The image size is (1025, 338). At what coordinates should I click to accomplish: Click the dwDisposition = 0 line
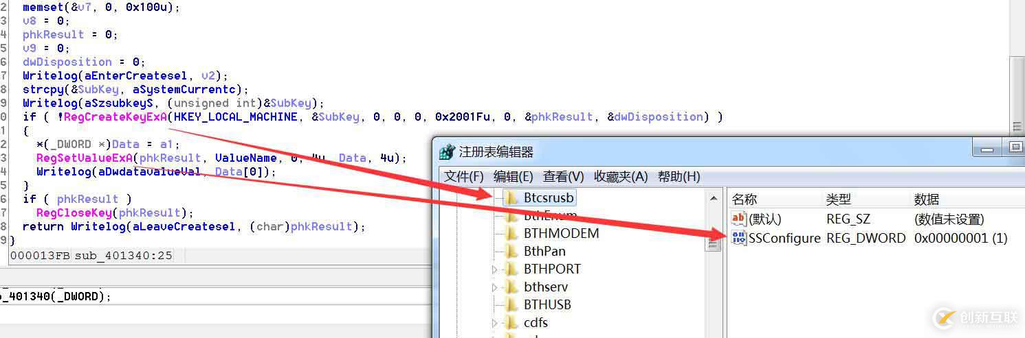pyautogui.click(x=85, y=62)
